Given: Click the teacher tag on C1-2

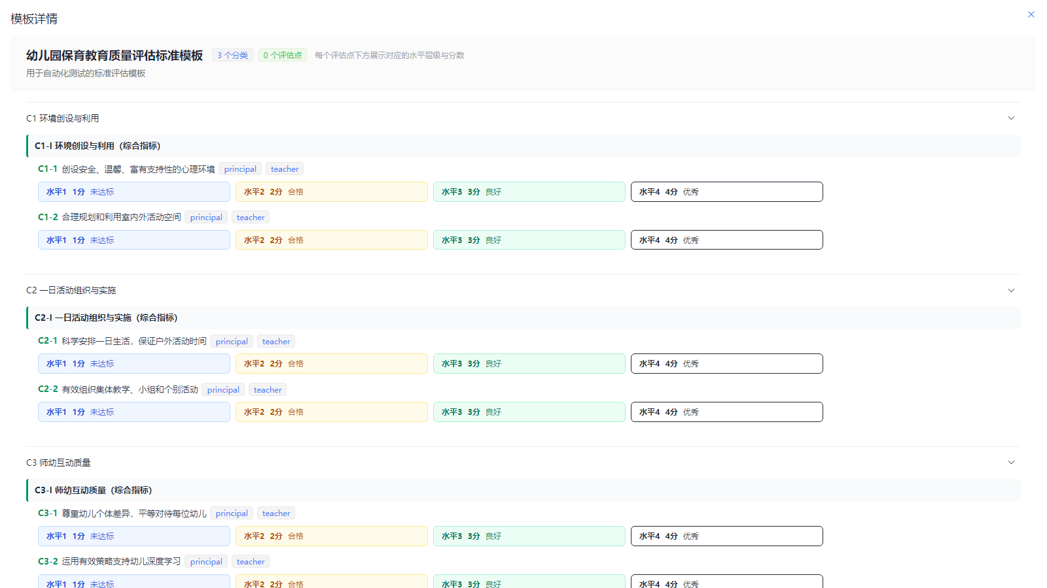Looking at the screenshot, I should (x=251, y=218).
